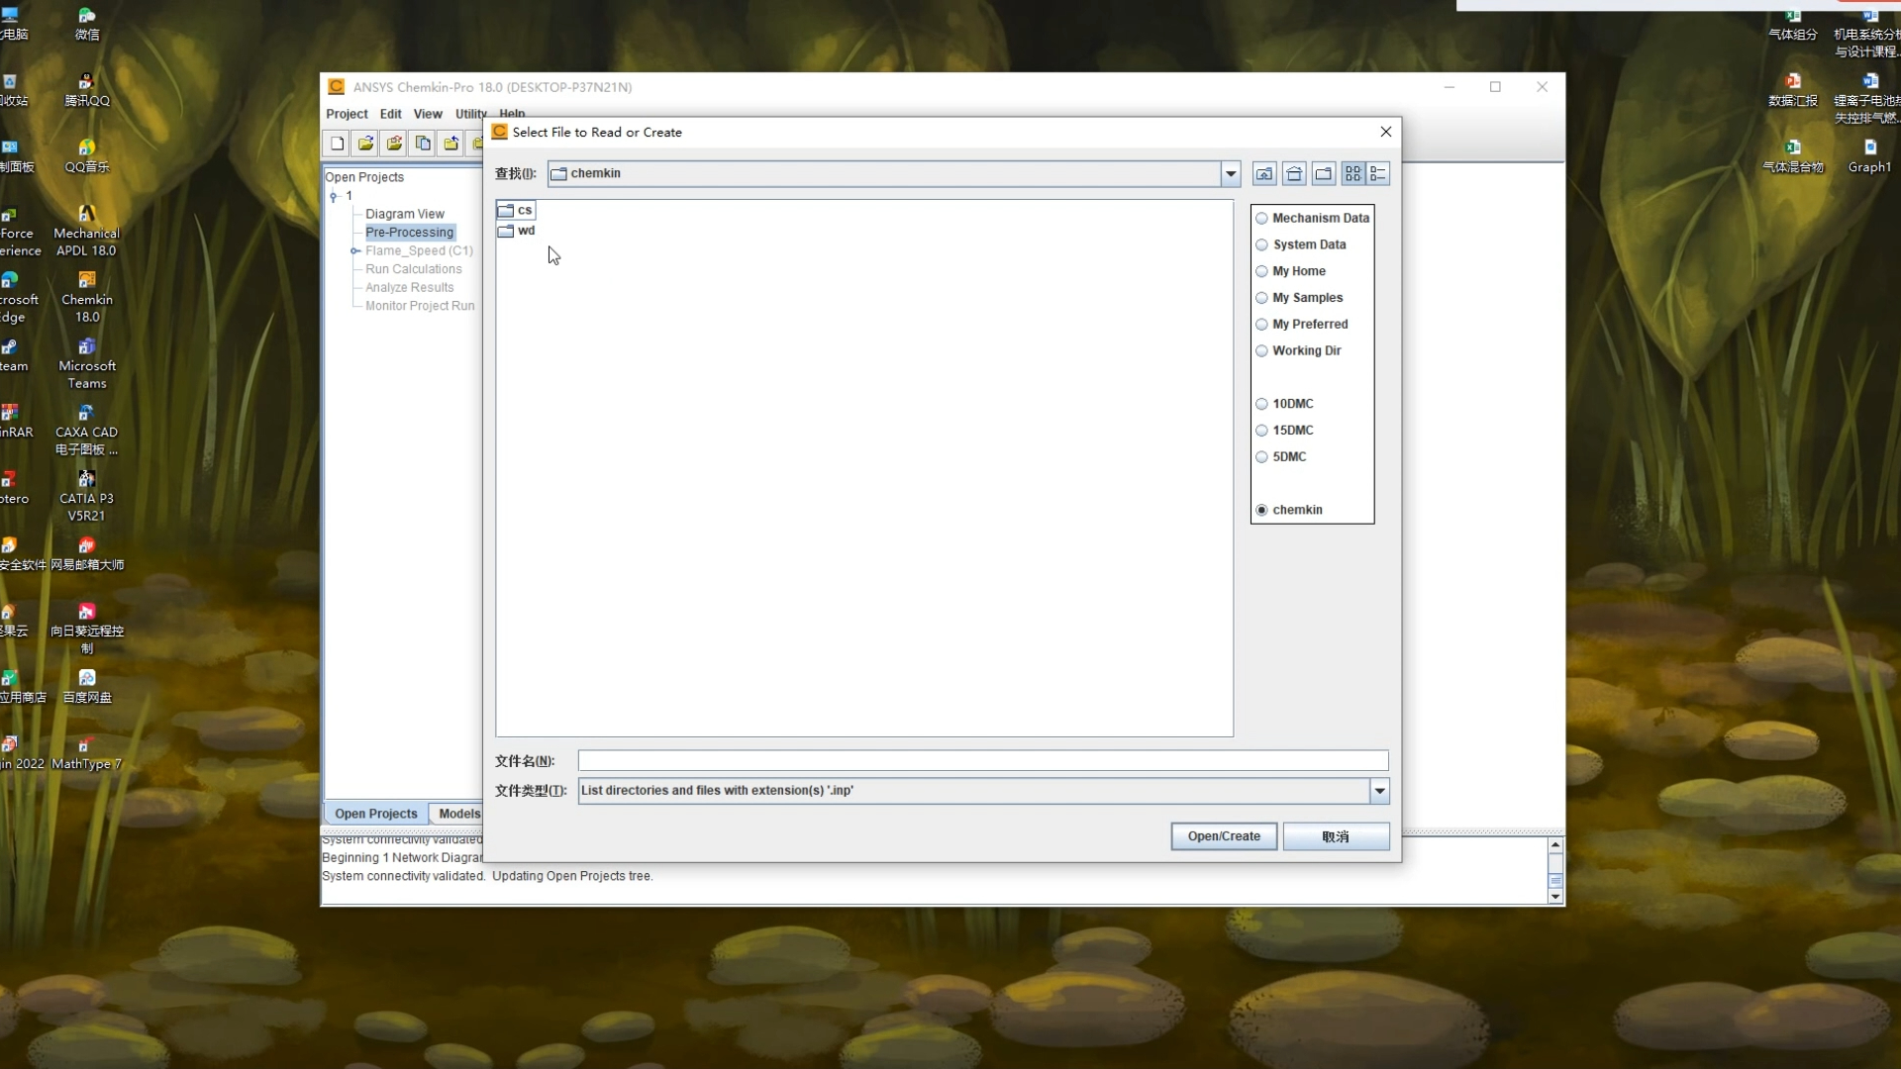Switch file view to List mode
This screenshot has height=1069, width=1901.
pos(1352,174)
